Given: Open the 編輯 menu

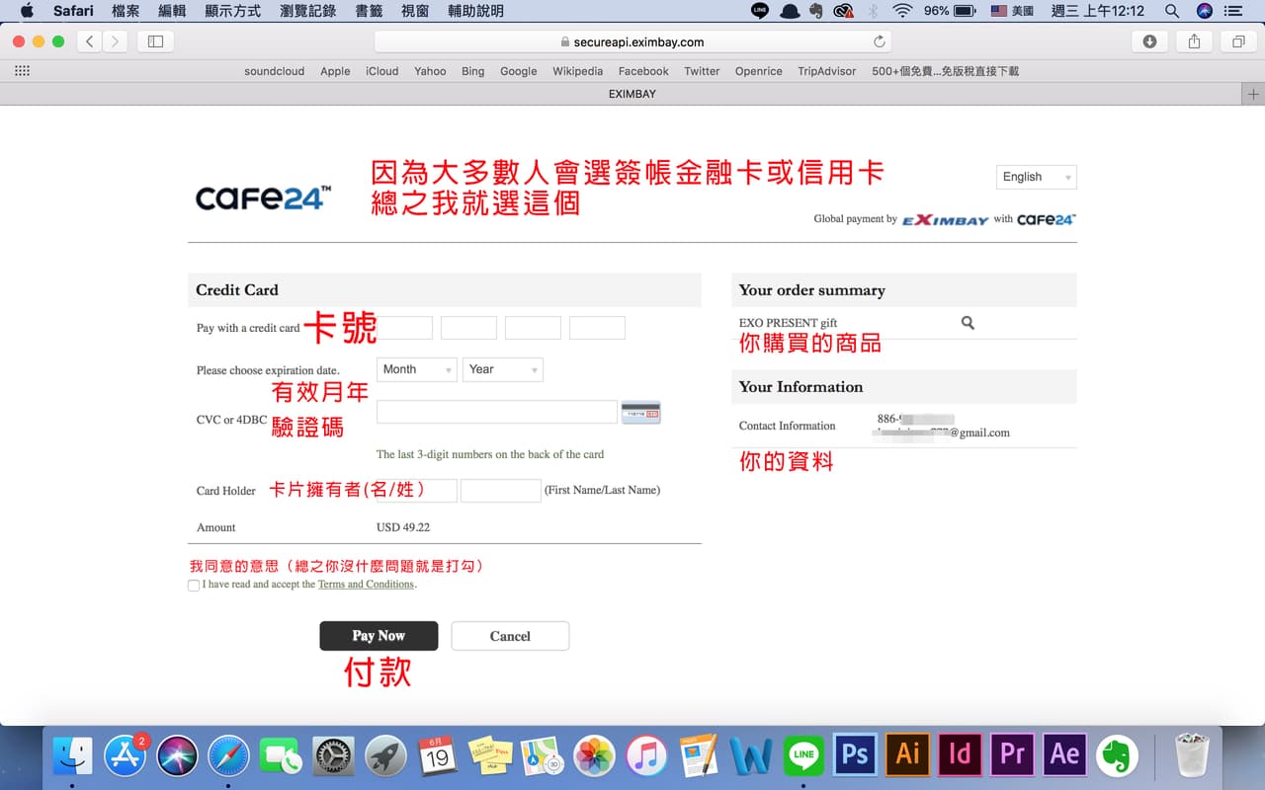Looking at the screenshot, I should coord(172,11).
